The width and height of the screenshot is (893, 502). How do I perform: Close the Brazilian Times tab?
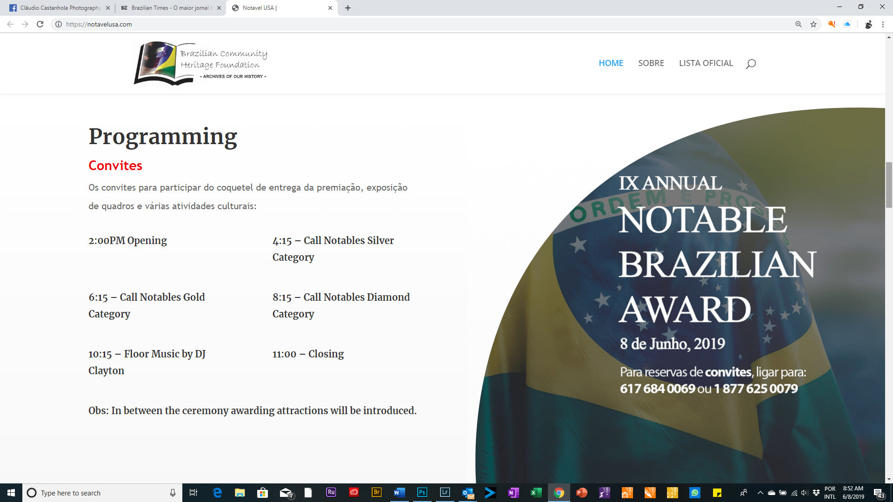point(219,8)
